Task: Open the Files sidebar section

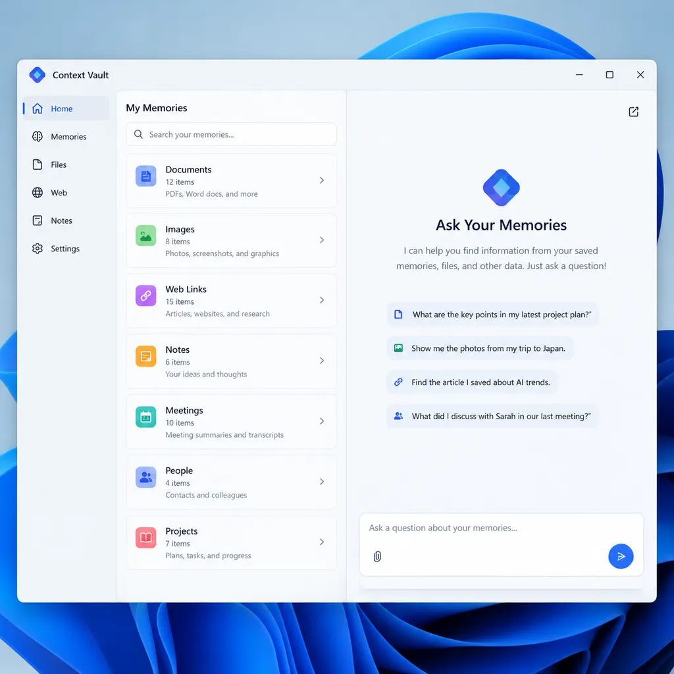Action: 66,165
